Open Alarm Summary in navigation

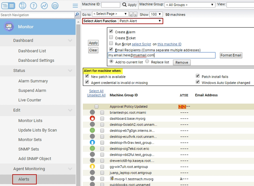click(x=33, y=81)
